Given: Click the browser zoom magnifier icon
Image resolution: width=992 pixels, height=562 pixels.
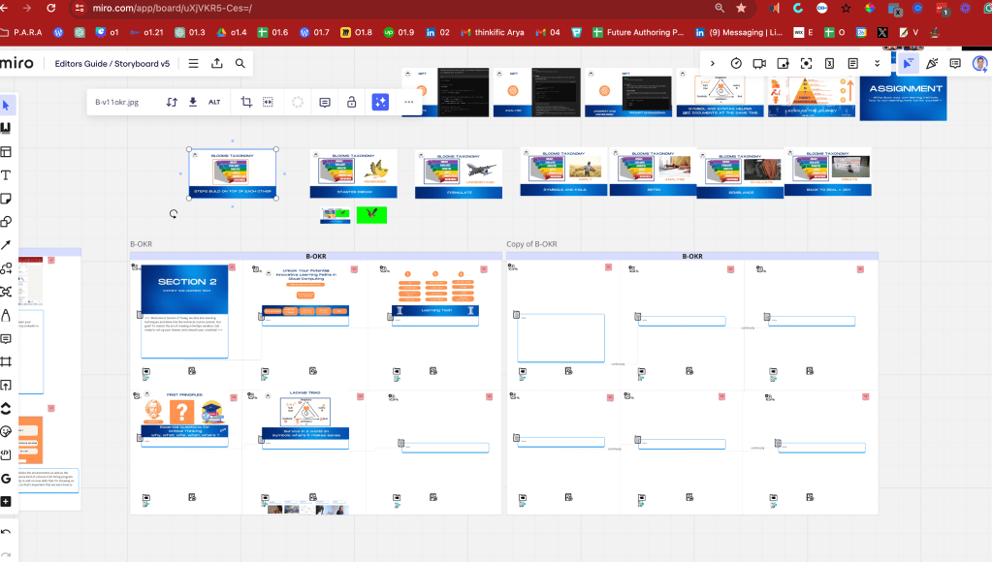Looking at the screenshot, I should (720, 8).
